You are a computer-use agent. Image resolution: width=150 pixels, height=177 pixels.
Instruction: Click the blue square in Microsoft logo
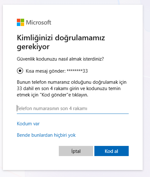tap(18, 24)
